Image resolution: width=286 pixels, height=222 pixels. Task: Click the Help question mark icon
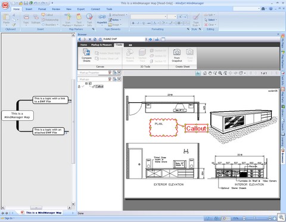[271, 9]
